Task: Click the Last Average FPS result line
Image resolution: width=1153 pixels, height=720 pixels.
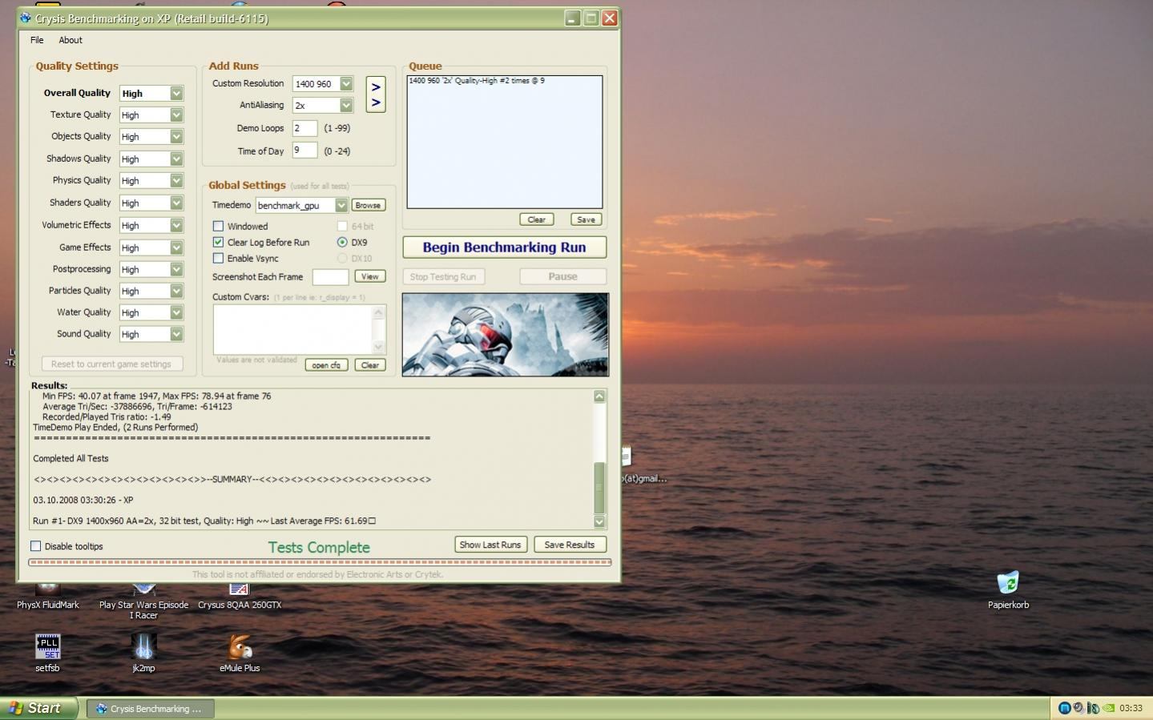Action: point(204,521)
